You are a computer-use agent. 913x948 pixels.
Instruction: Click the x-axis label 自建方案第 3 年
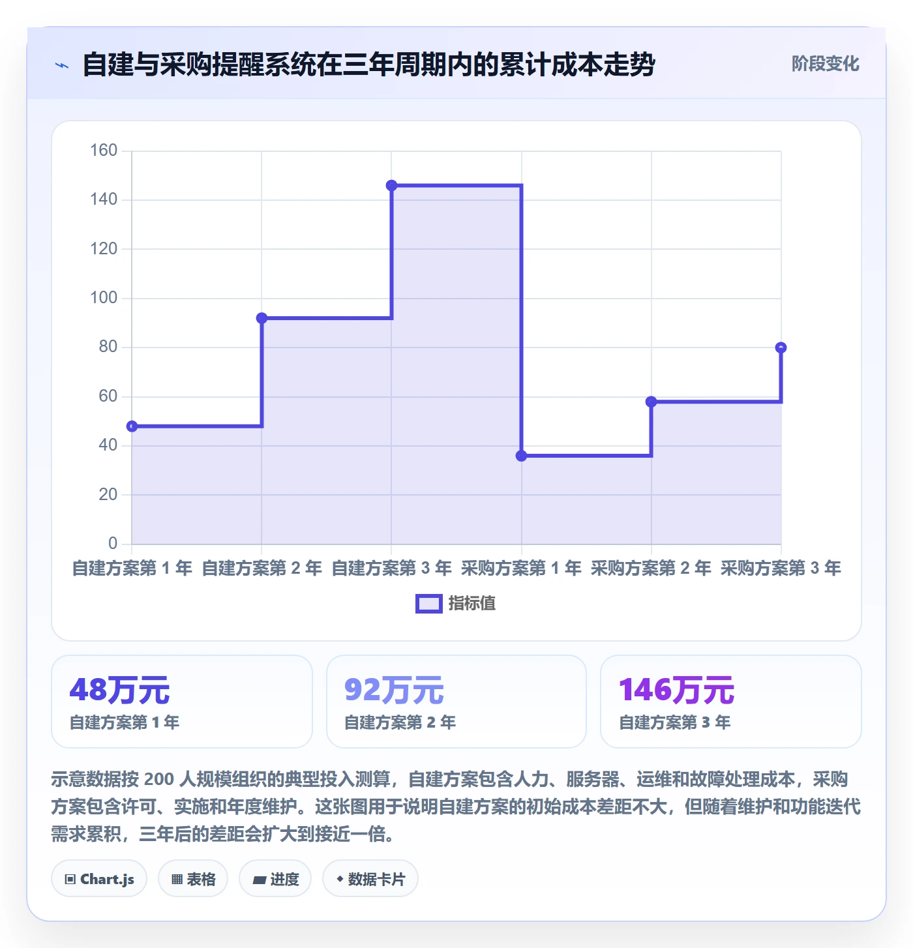(x=391, y=569)
